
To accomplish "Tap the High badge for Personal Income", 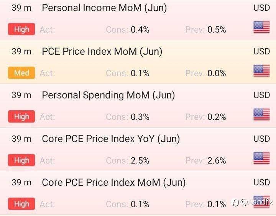I will (x=21, y=29).
